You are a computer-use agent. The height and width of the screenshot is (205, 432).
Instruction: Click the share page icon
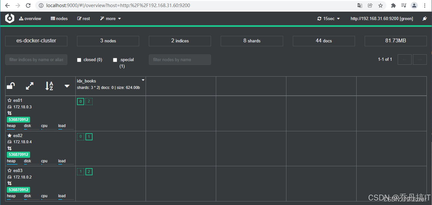[370, 5]
